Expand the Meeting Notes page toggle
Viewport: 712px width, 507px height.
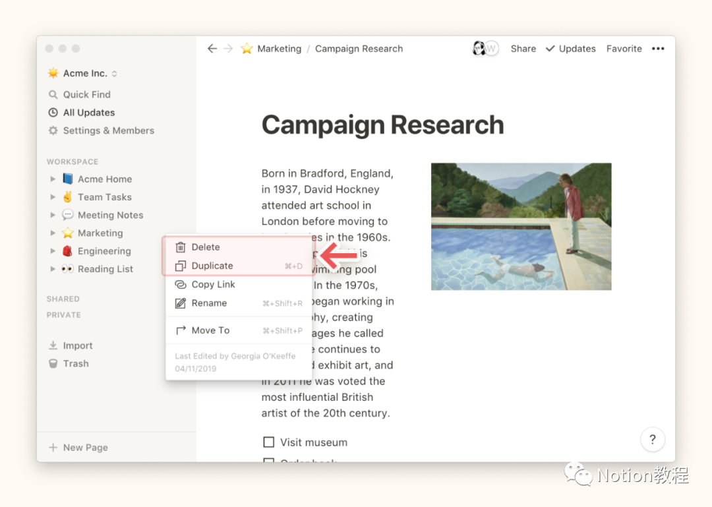(53, 215)
